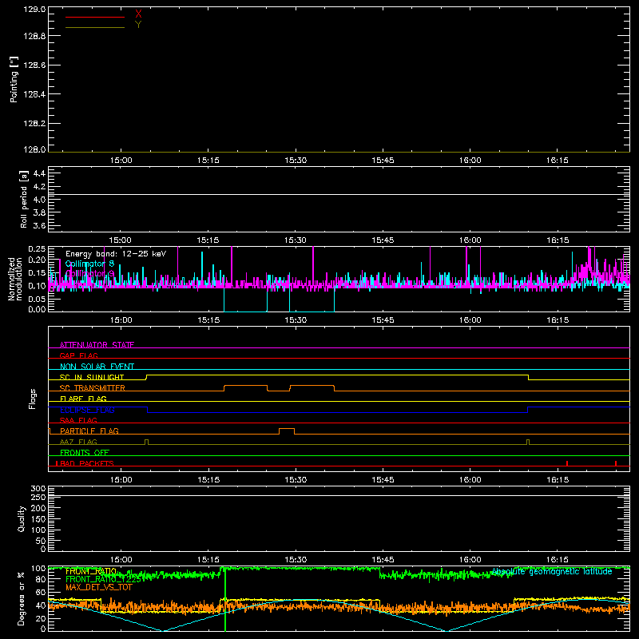Click the red X legend line

(x=95, y=17)
